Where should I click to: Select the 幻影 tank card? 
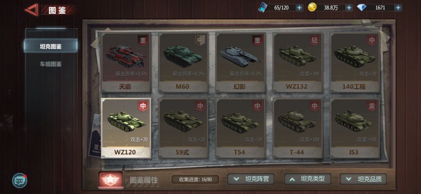pos(240,62)
